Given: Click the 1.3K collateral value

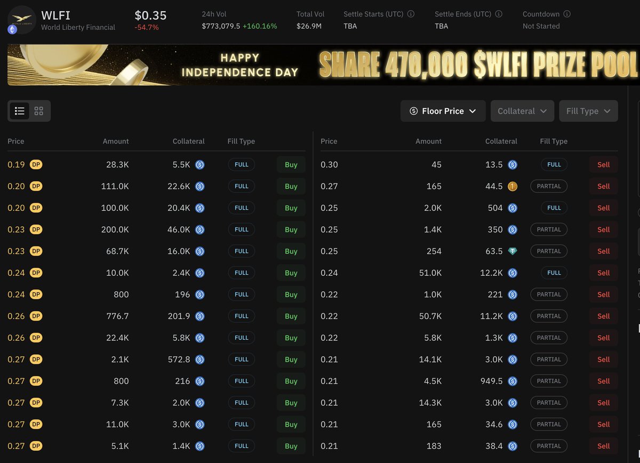Looking at the screenshot, I should 494,338.
